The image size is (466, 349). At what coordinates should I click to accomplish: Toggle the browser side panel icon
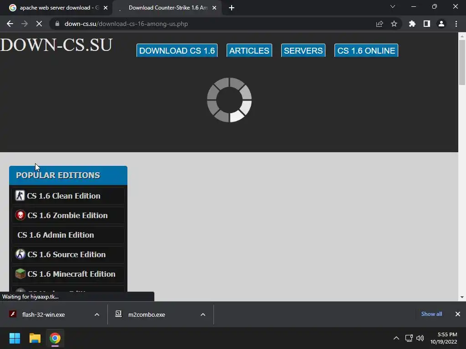(427, 24)
